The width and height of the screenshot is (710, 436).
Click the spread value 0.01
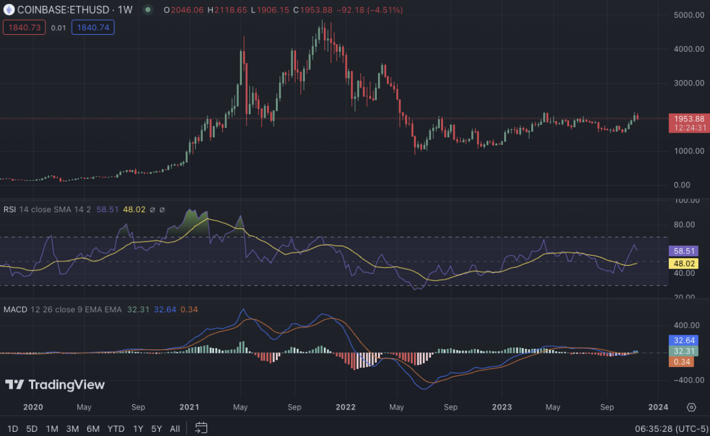coord(58,27)
